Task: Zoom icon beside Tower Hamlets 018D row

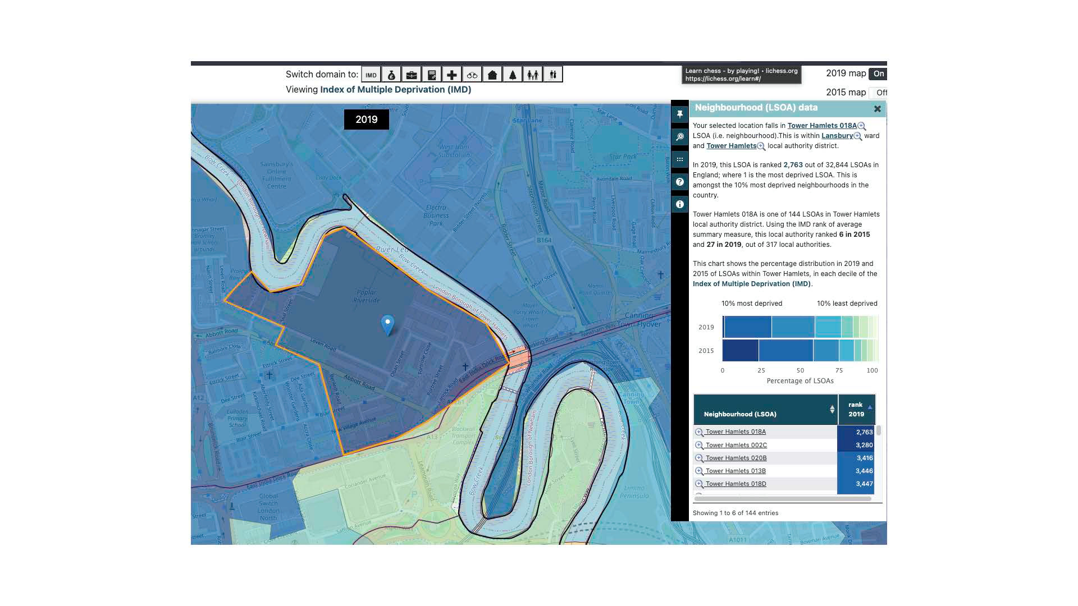Action: [699, 484]
